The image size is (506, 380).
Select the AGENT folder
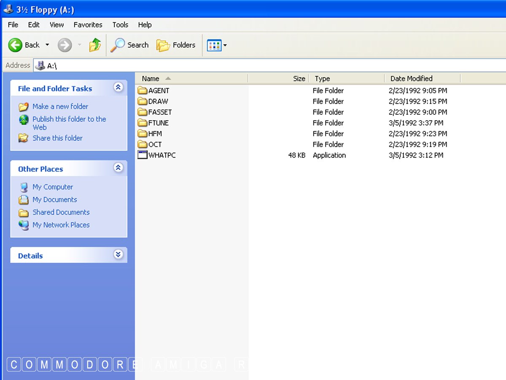pos(159,91)
